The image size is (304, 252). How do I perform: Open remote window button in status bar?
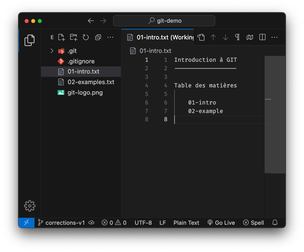tap(27, 222)
